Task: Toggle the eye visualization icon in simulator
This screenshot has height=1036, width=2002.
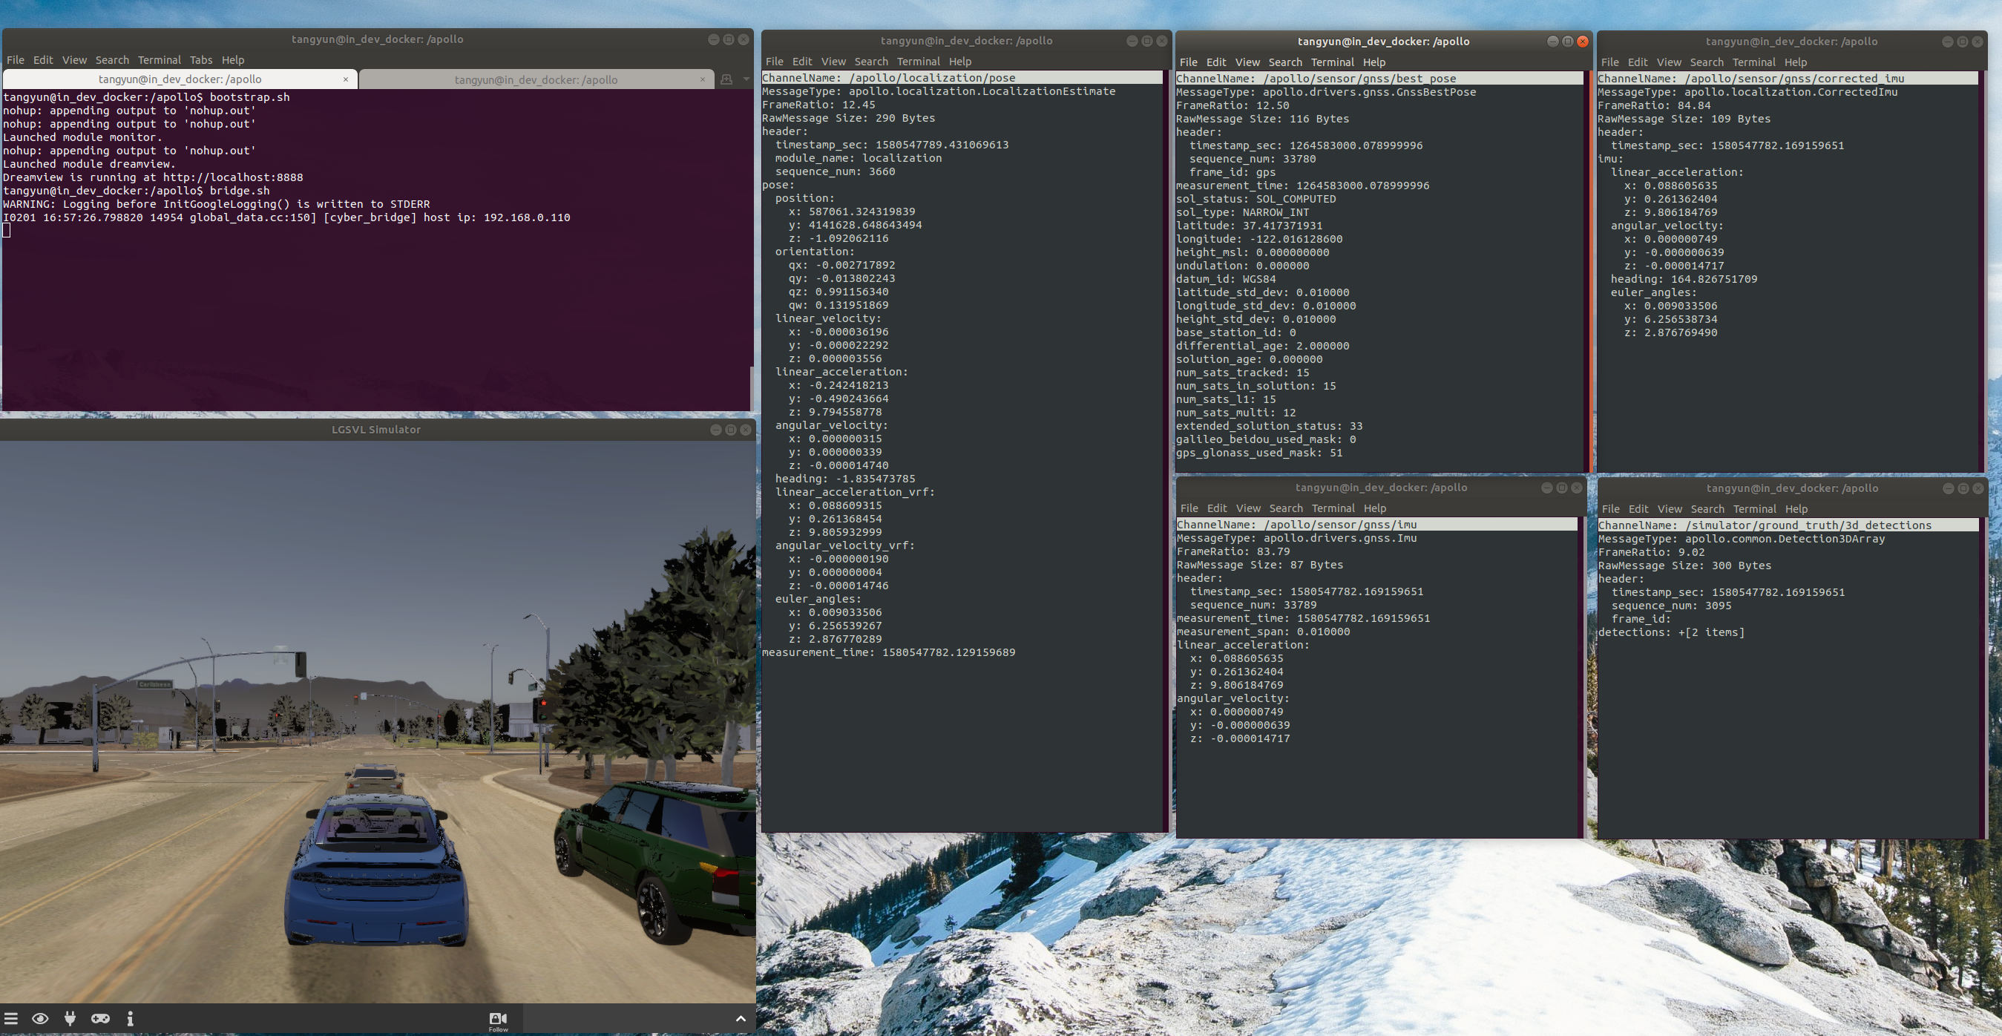Action: point(40,1018)
